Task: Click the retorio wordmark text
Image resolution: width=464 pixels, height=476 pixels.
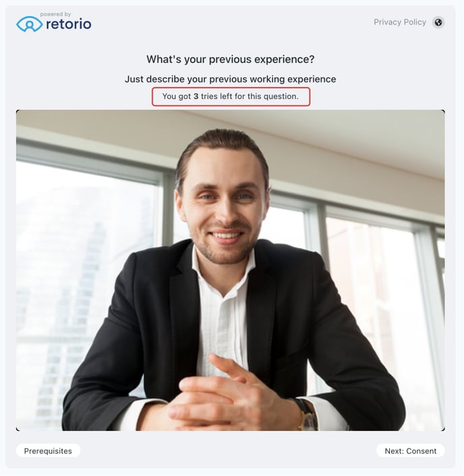Action: click(69, 24)
